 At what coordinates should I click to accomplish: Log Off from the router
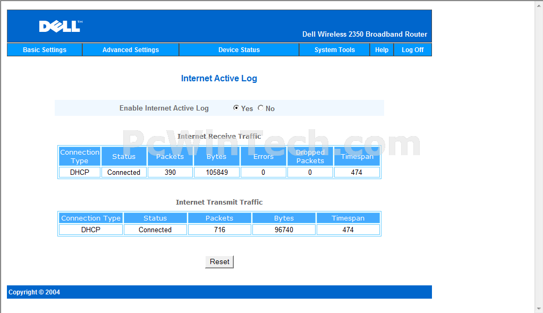(412, 50)
